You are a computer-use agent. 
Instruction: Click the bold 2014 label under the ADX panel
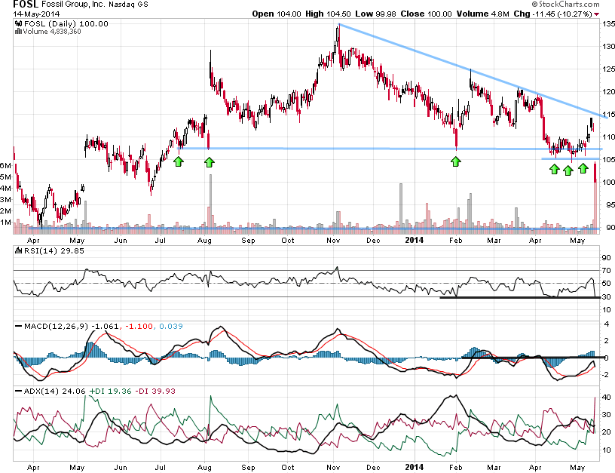[x=415, y=467]
